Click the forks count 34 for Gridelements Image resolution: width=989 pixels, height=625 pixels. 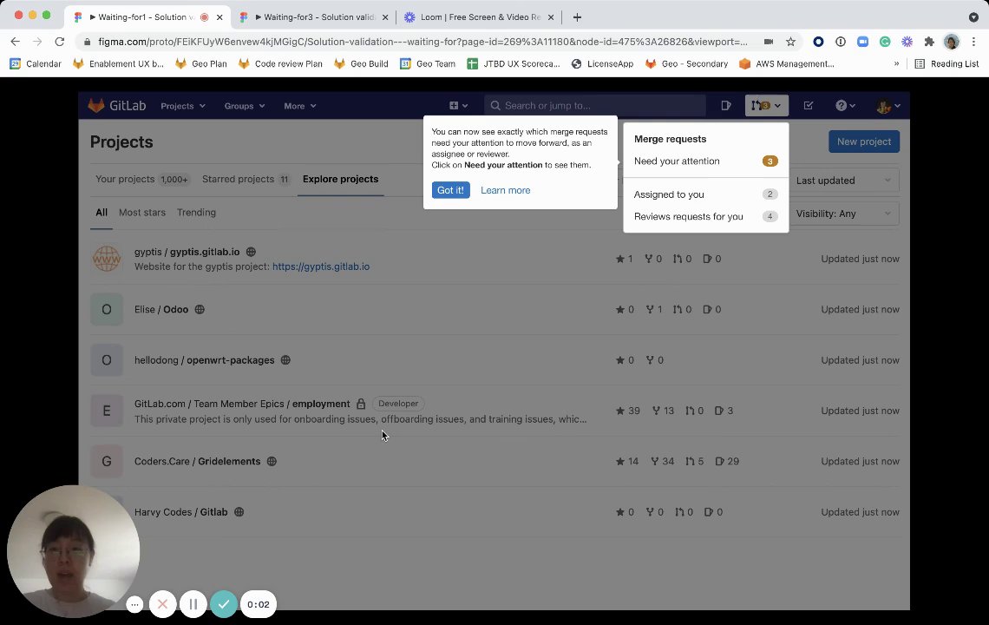[x=662, y=462]
